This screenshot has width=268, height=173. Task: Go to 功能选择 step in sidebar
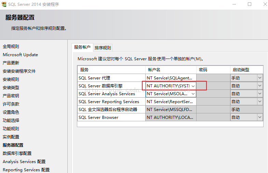point(11,121)
